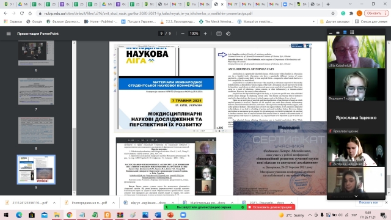Viewport: 391px width, 220px height.
Task: Select page 6 thumbnail
Action: pyautogui.click(x=36, y=53)
